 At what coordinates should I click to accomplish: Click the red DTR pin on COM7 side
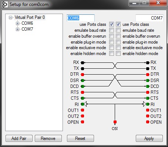point(148,75)
